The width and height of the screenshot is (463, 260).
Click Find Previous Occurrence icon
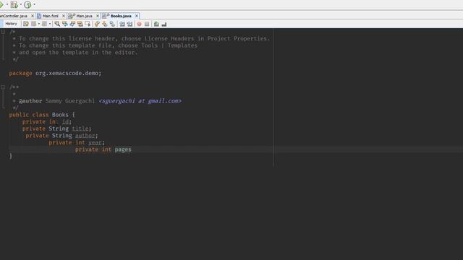pos(64,24)
